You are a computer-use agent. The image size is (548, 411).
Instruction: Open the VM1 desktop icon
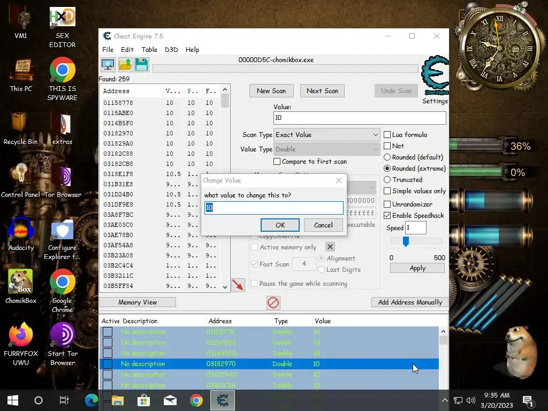pos(21,24)
